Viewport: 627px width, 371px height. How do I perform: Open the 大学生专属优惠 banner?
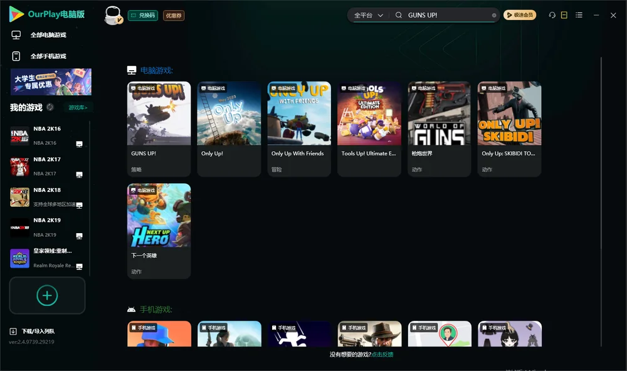tap(51, 81)
